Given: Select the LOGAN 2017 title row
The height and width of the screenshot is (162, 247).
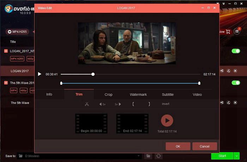Looking at the screenshot, I should tap(19, 71).
